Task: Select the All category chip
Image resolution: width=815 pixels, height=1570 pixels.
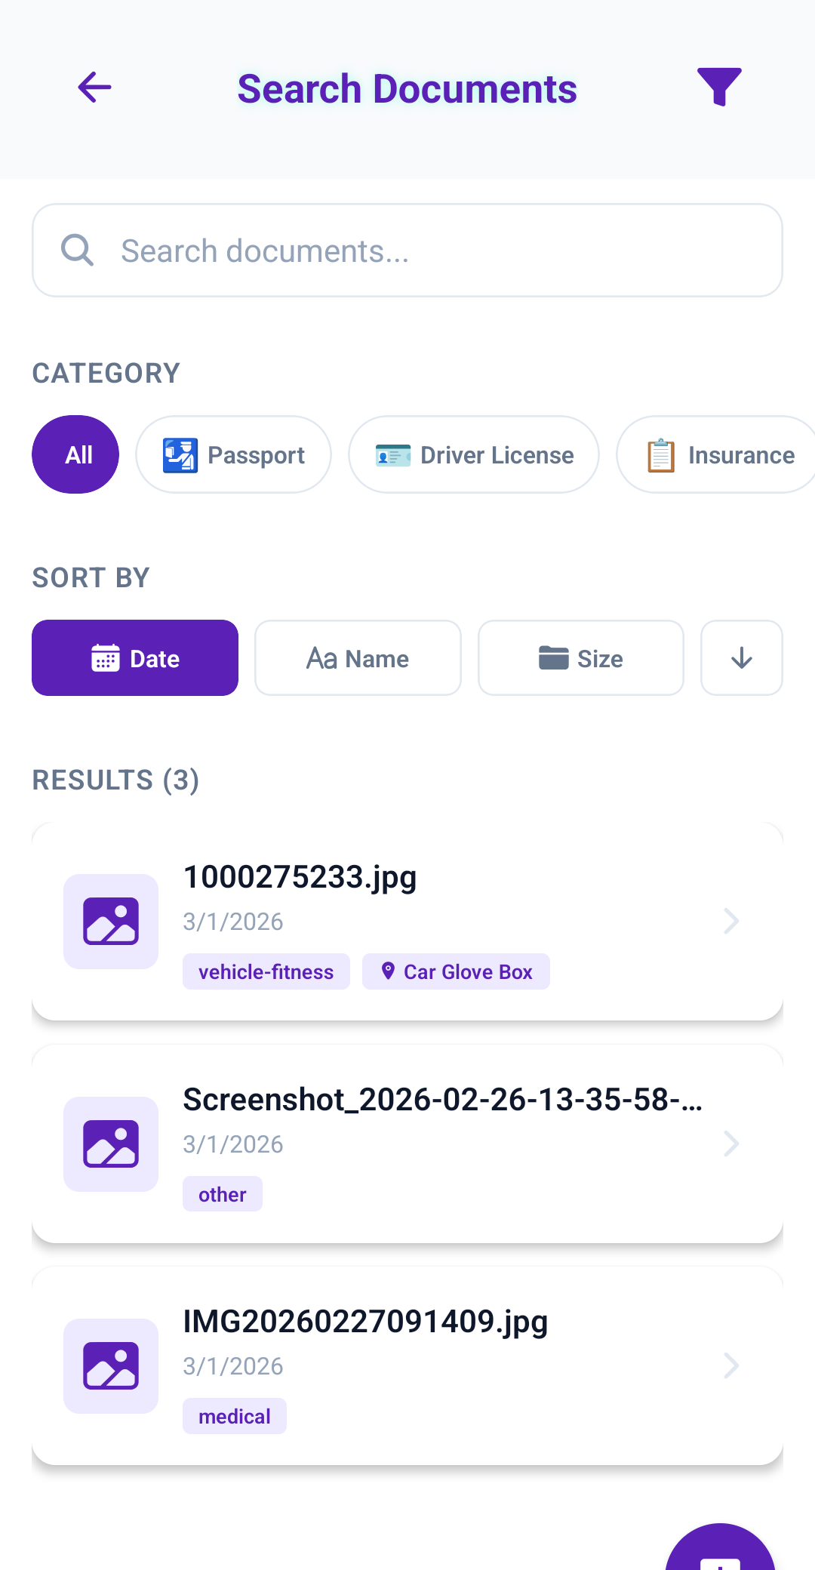Action: [75, 454]
